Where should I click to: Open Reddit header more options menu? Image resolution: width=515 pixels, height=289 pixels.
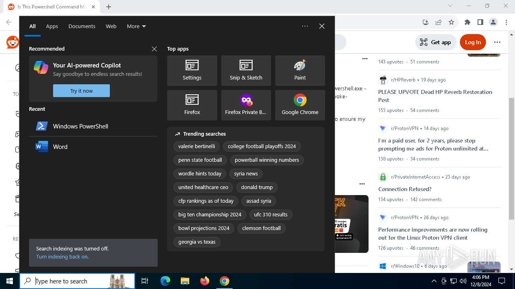coord(497,42)
